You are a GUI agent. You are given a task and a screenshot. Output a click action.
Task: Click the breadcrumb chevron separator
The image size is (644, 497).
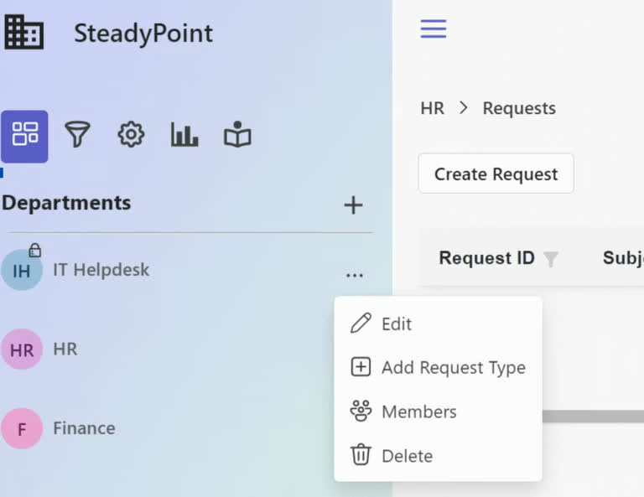tap(463, 108)
